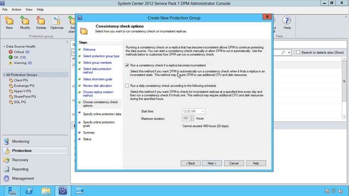Enable daily consistency check schedule checkbox

pos(127,85)
